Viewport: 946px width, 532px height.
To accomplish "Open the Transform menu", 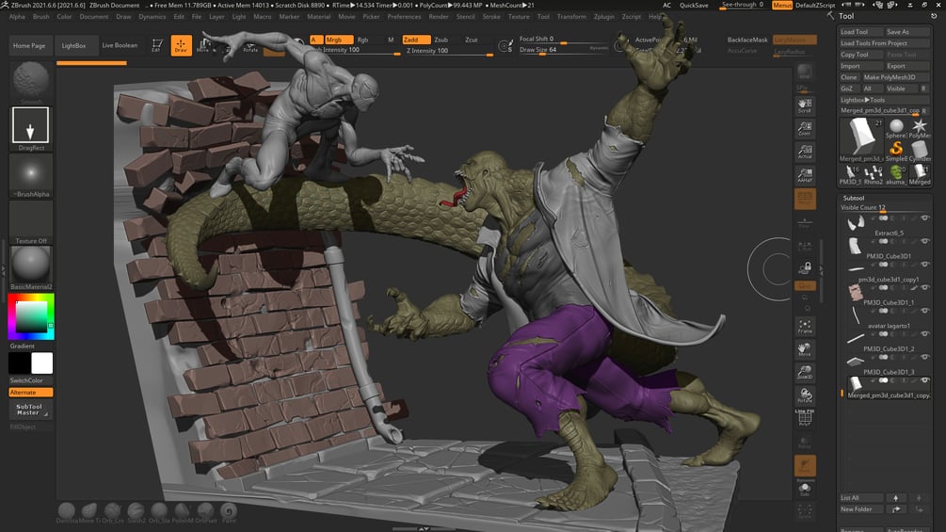I will tap(571, 17).
